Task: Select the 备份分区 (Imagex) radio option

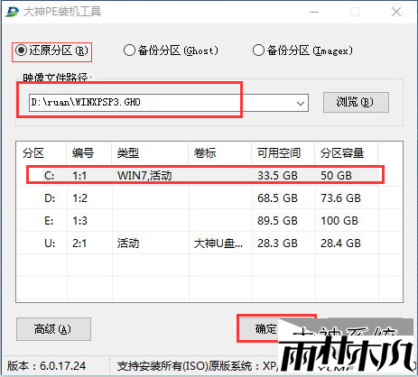Action: click(x=302, y=51)
